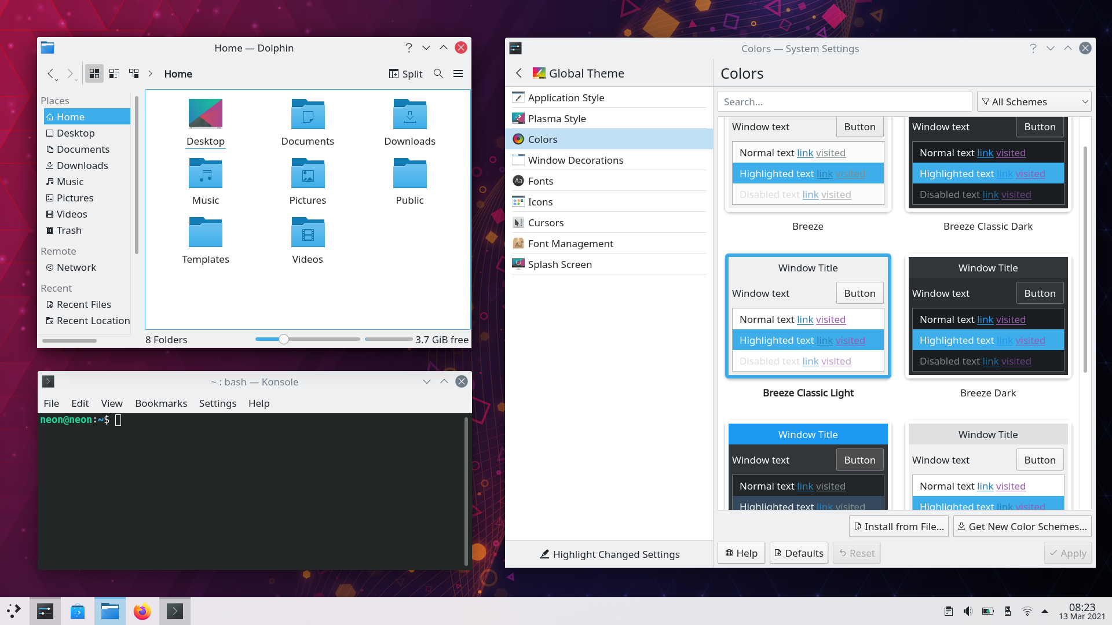Click the Konsole vertical scrollbar
This screenshot has height=625, width=1112.
tap(466, 491)
